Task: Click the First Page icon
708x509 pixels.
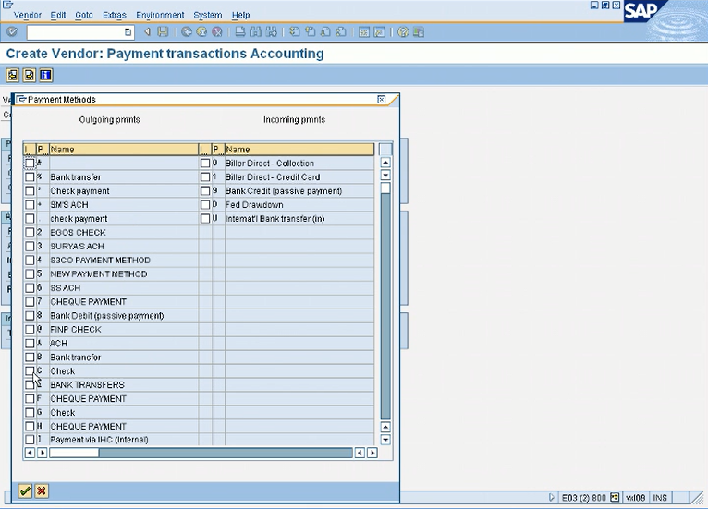Action: point(295,32)
